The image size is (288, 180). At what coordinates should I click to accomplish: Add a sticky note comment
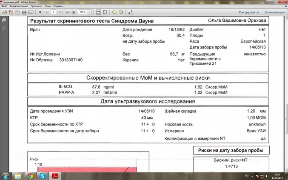pos(114,12)
